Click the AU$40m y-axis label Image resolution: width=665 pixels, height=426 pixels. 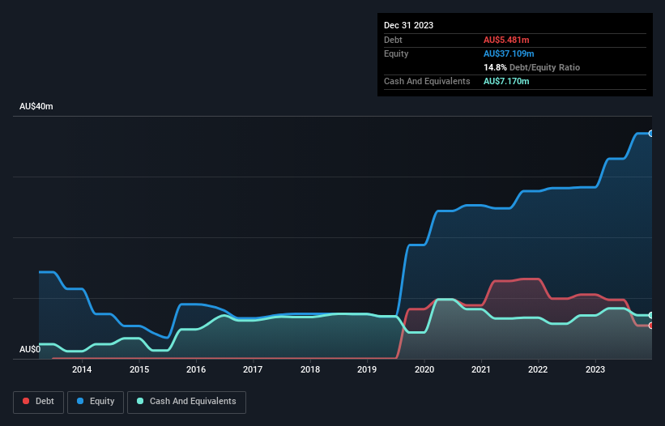pyautogui.click(x=36, y=106)
